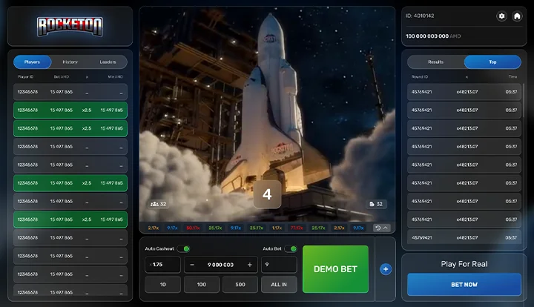Image resolution: width=534 pixels, height=307 pixels.
Task: Open the settings gear icon
Action: pos(501,16)
